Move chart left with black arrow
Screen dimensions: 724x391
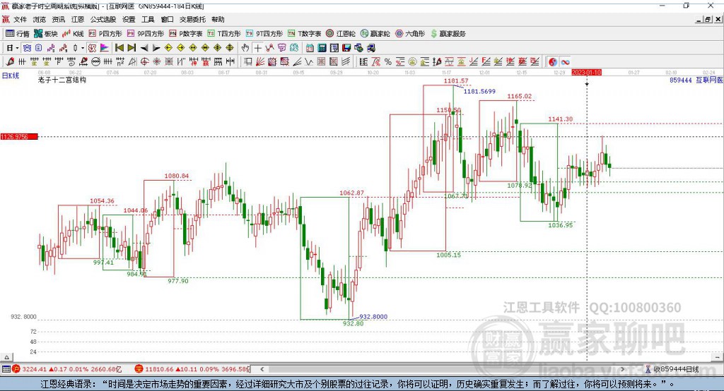pos(144,48)
